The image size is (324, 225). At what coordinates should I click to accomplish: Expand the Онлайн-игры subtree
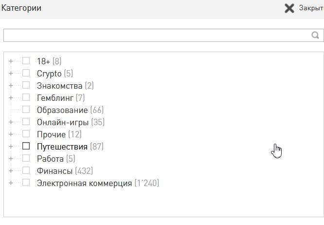click(11, 122)
